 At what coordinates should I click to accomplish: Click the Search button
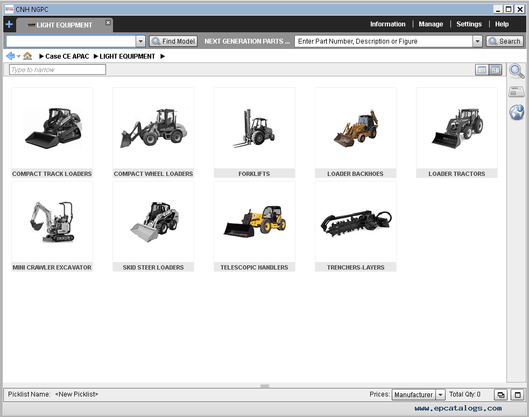click(x=505, y=41)
